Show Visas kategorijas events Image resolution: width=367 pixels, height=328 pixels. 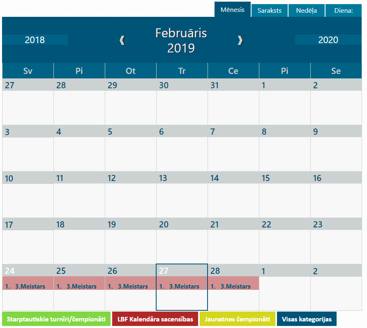307,319
